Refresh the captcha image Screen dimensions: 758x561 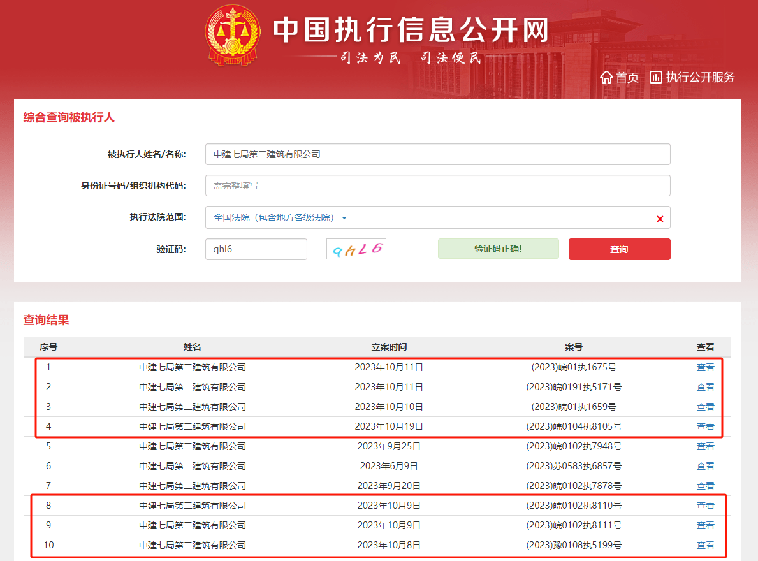pos(356,249)
